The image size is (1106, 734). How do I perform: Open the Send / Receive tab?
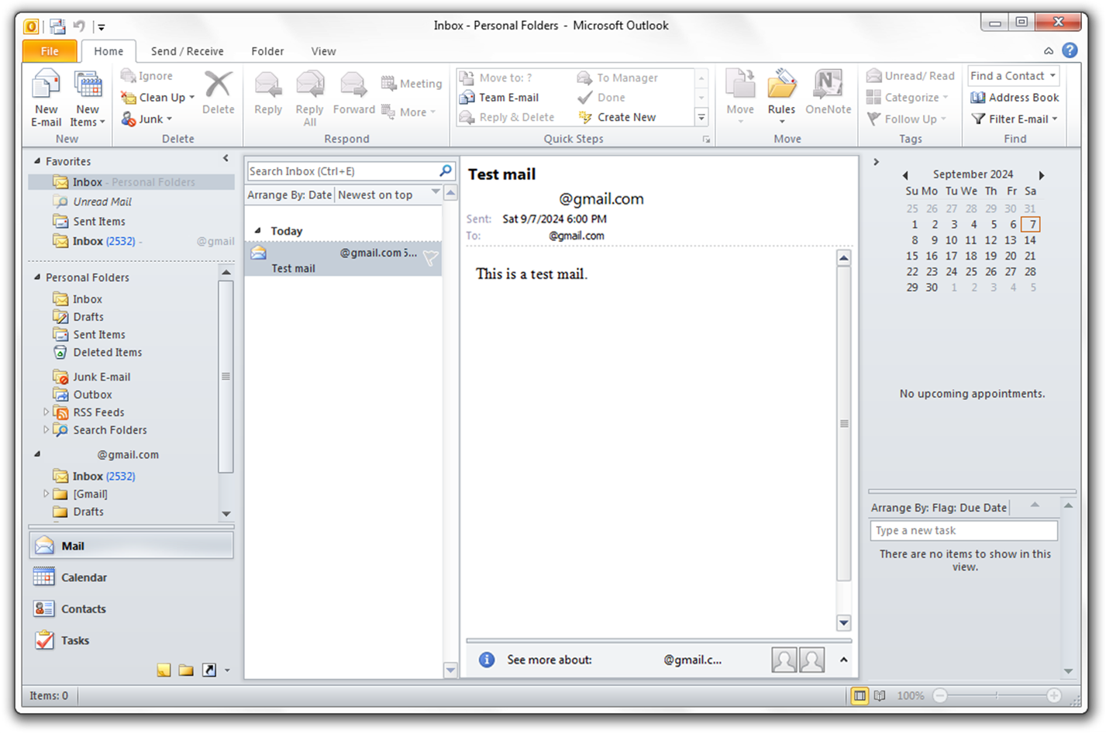click(187, 51)
